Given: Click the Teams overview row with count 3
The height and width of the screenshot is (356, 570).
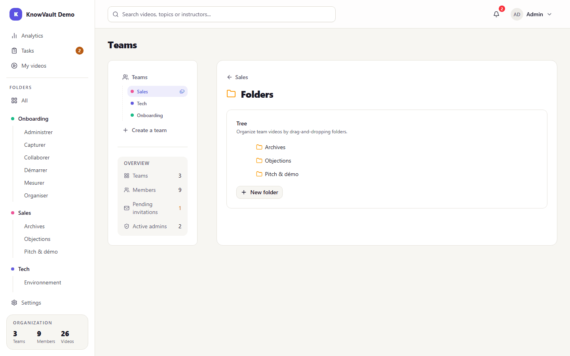Looking at the screenshot, I should tap(152, 176).
